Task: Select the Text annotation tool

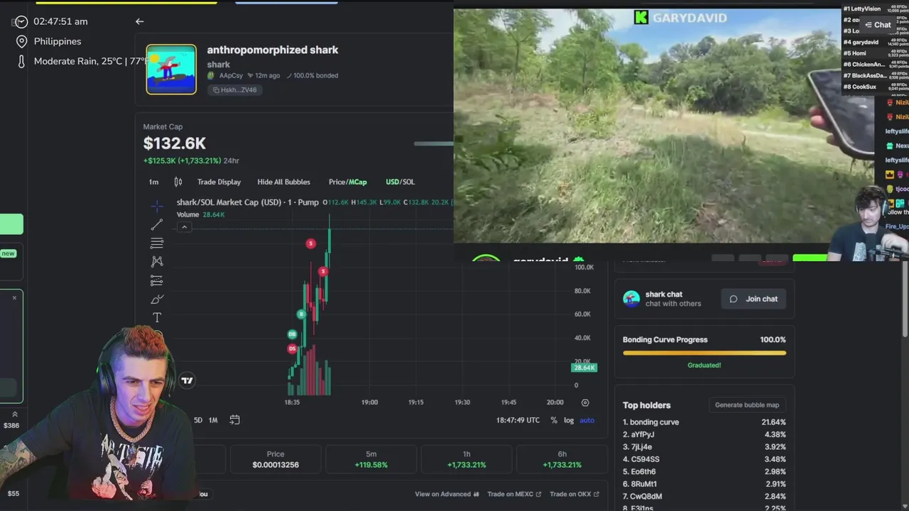Action: tap(157, 317)
